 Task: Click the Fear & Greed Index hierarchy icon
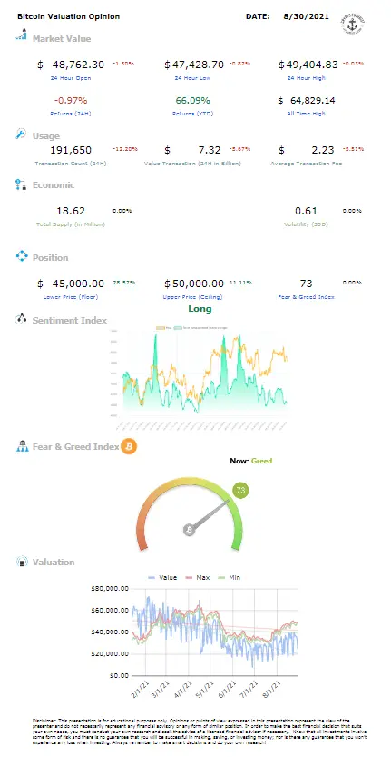[x=22, y=446]
